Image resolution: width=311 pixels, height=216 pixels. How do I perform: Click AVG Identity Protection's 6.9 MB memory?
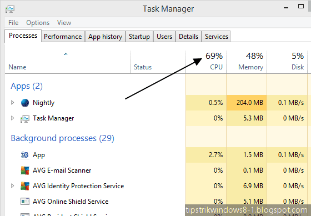coord(253,186)
